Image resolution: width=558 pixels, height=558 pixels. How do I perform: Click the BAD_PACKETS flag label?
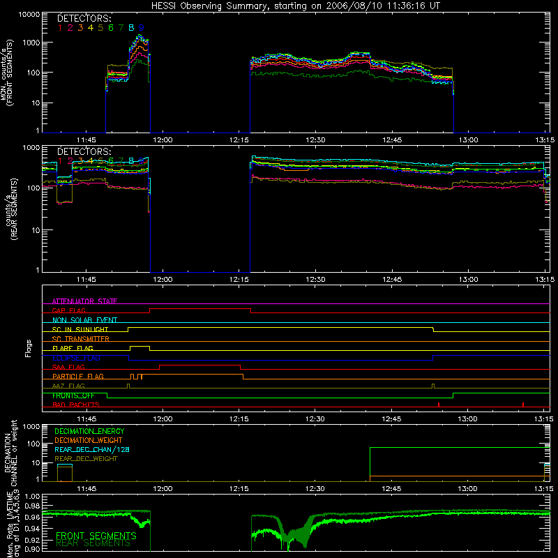coord(76,405)
